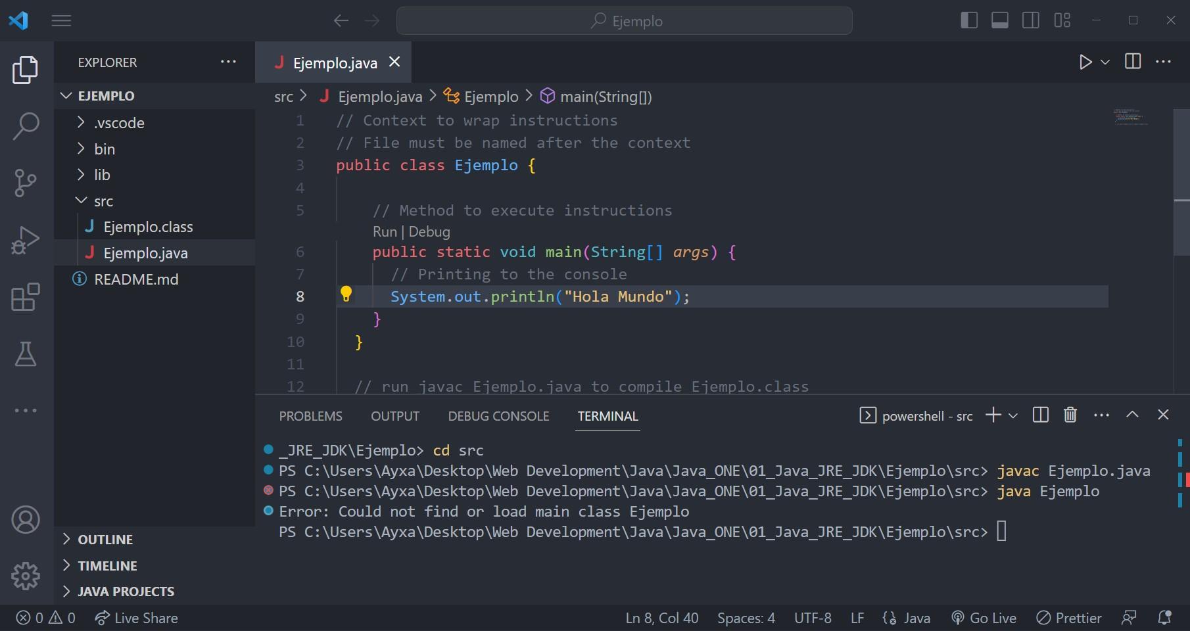
Task: Change UTF-8 file encoding
Action: point(813,618)
